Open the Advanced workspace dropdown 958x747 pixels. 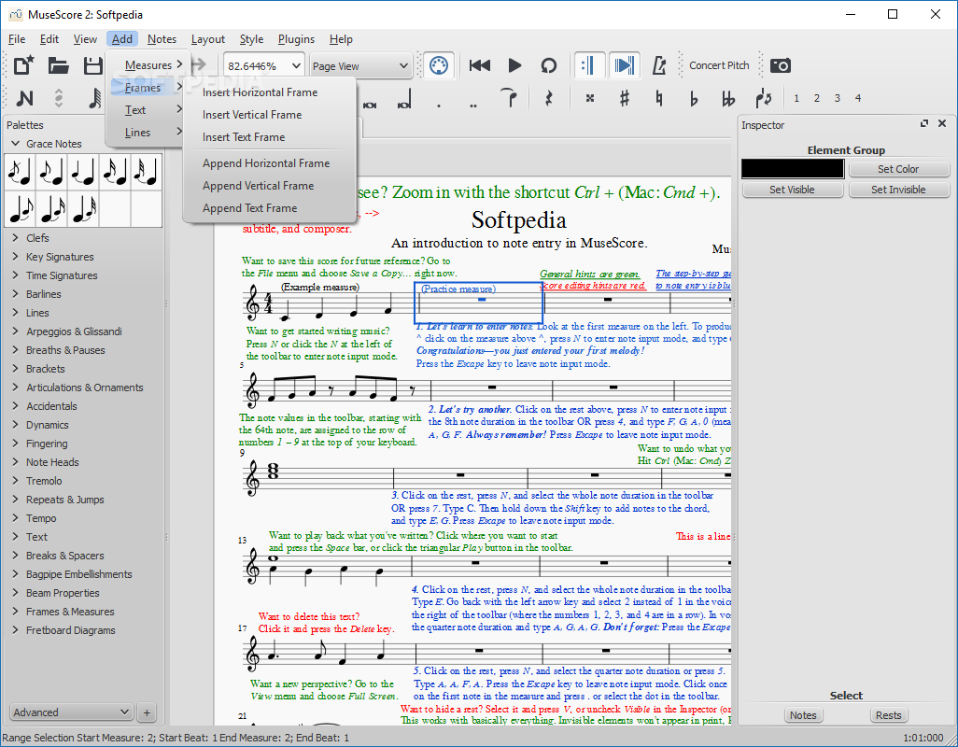pyautogui.click(x=72, y=712)
